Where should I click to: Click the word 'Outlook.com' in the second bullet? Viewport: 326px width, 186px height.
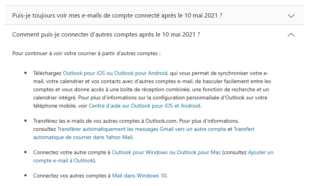coord(161,121)
